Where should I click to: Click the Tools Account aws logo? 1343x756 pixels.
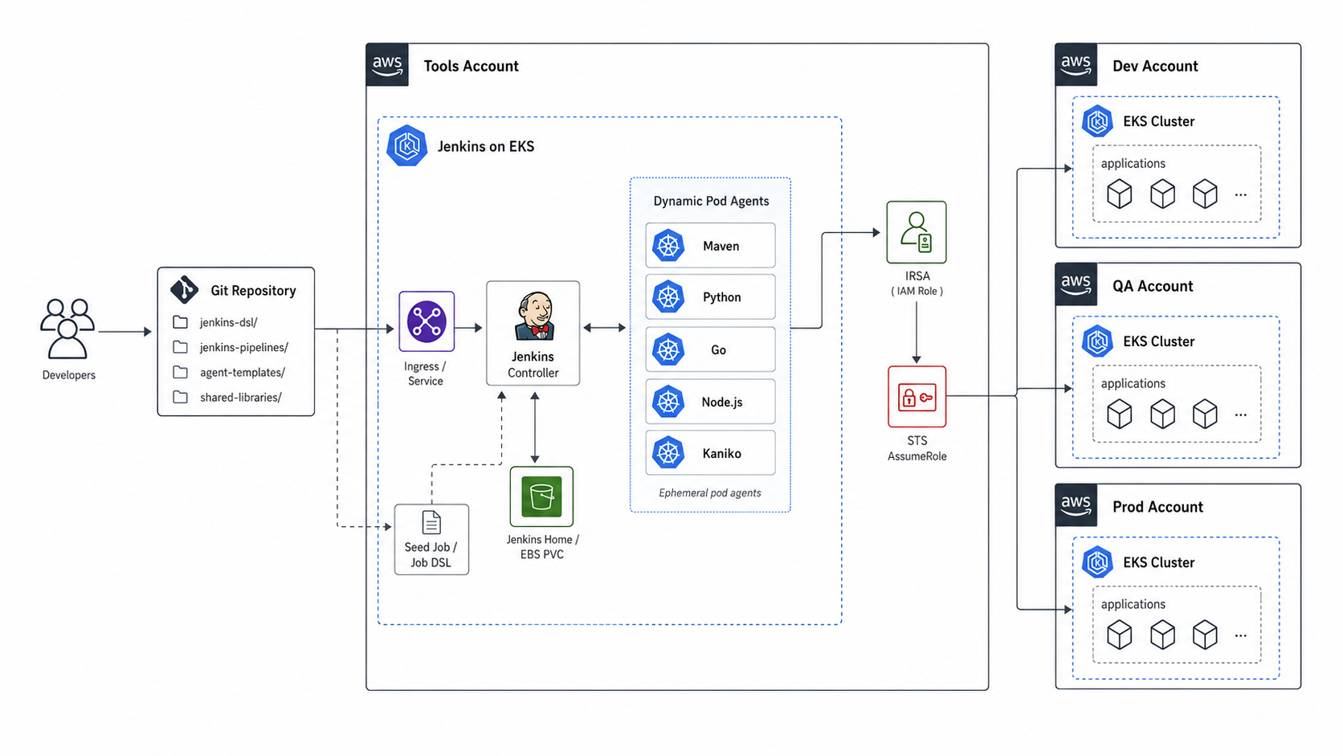(x=387, y=65)
